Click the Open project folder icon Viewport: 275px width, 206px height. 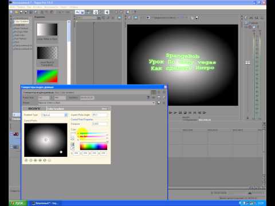click(17, 12)
